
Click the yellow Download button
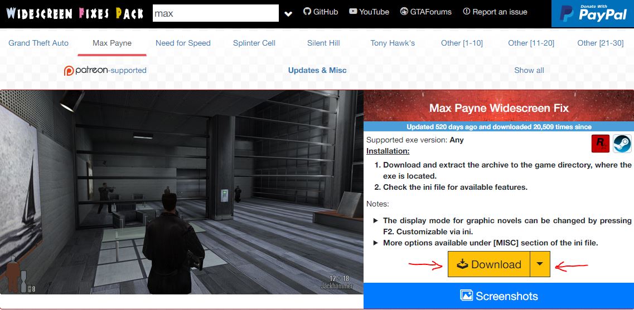click(488, 264)
